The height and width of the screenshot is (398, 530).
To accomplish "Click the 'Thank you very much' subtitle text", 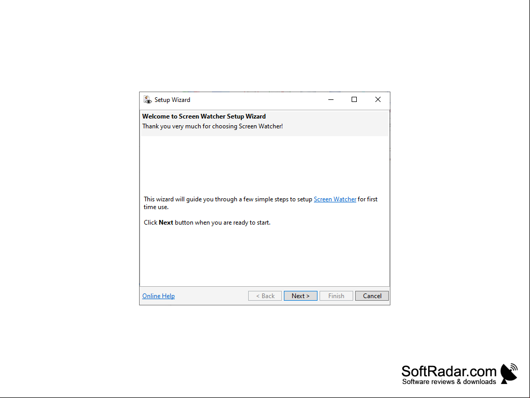I will pyautogui.click(x=213, y=126).
